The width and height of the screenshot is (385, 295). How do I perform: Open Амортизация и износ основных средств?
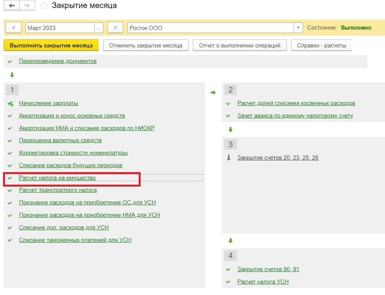coord(72,116)
